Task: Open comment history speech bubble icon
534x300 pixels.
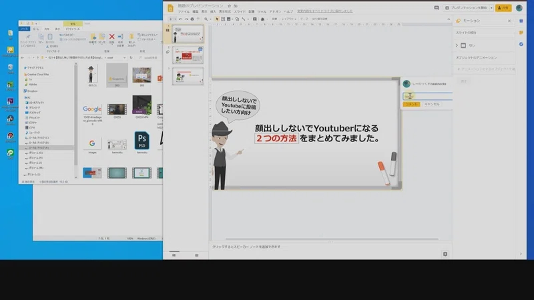Action: (x=437, y=7)
